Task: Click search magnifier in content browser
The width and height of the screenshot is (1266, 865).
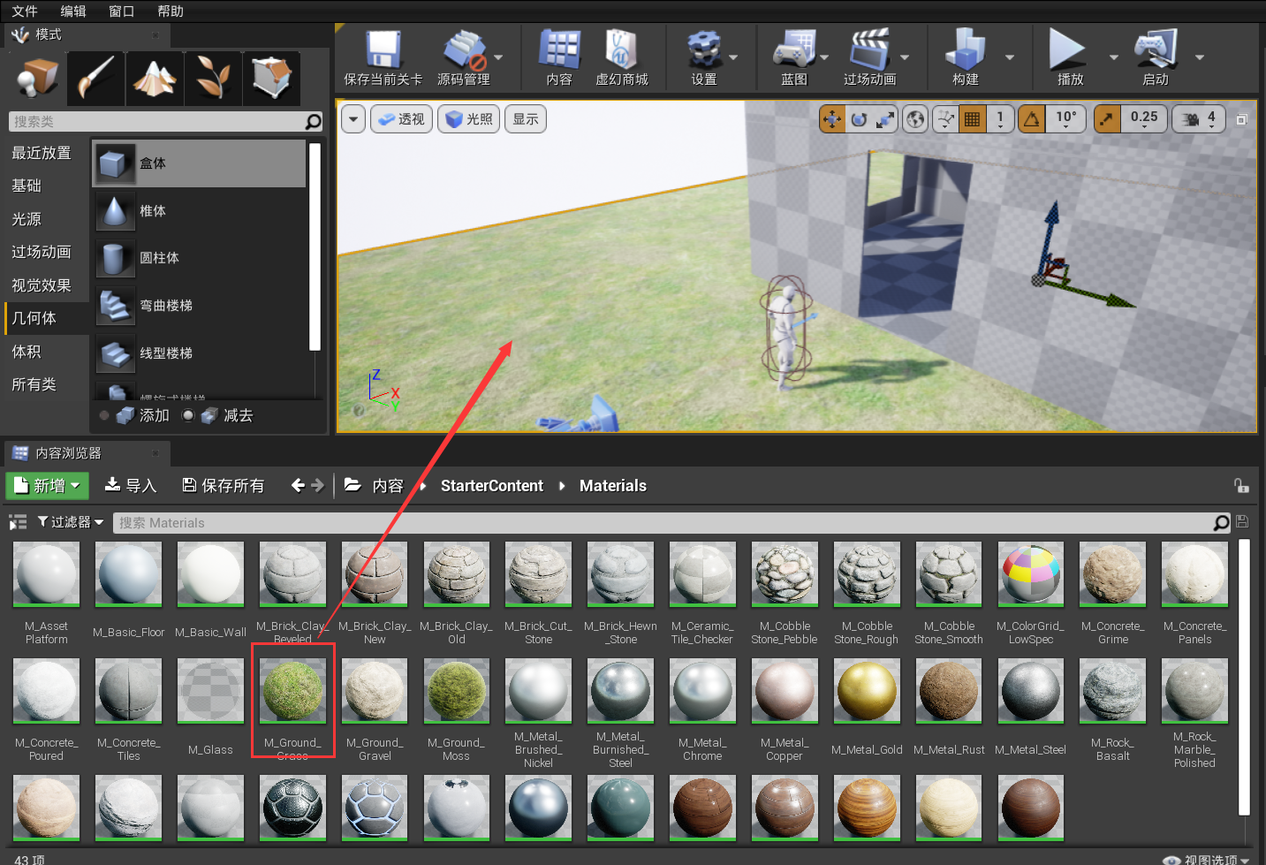Action: click(x=1221, y=523)
